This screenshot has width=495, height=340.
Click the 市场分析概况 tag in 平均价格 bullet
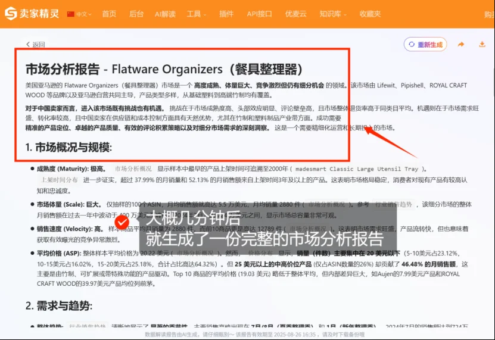coord(195,253)
